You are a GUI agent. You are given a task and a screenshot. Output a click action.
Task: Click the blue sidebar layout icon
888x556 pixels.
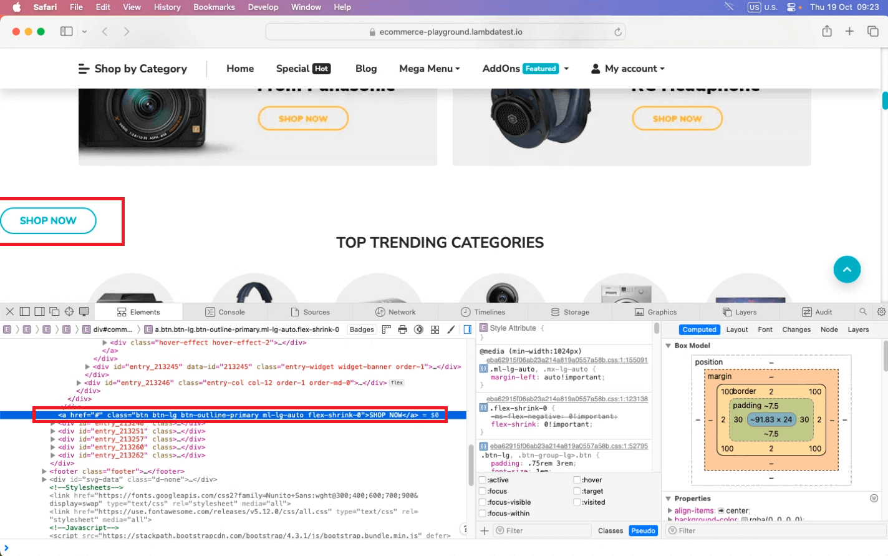pos(467,329)
